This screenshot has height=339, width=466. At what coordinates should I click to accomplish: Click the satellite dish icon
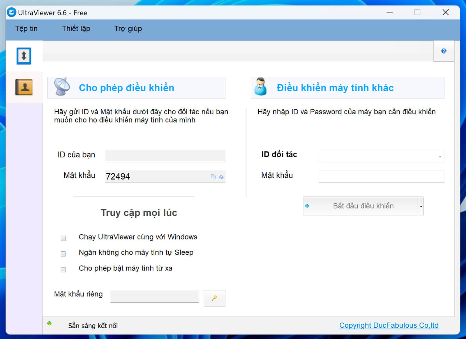click(62, 87)
